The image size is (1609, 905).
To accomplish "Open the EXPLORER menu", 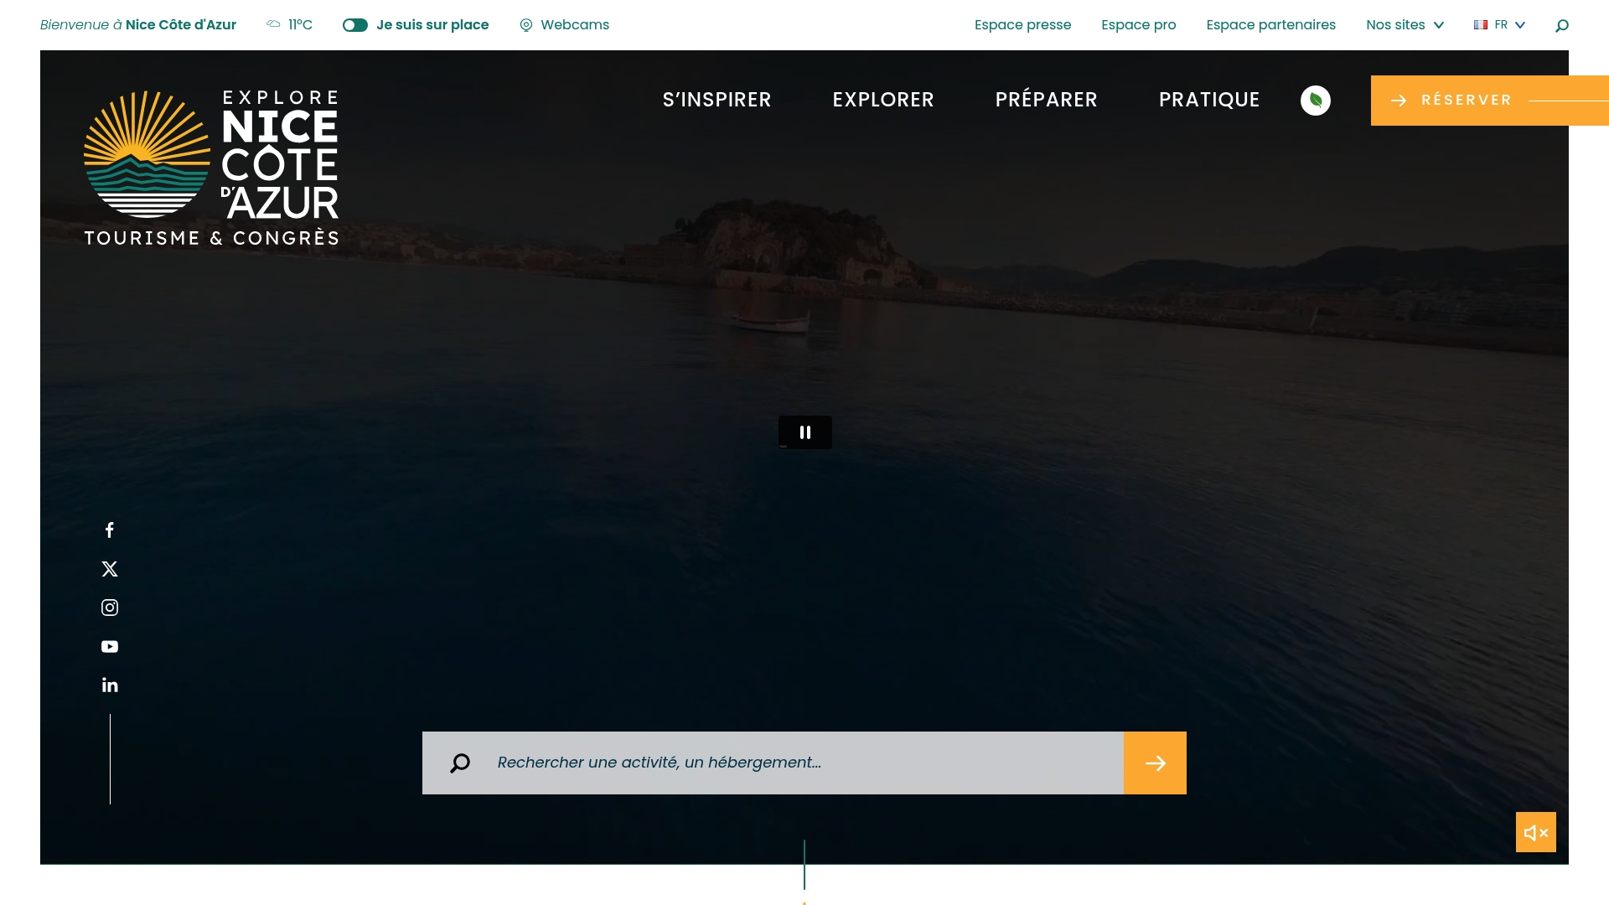I will [882, 100].
